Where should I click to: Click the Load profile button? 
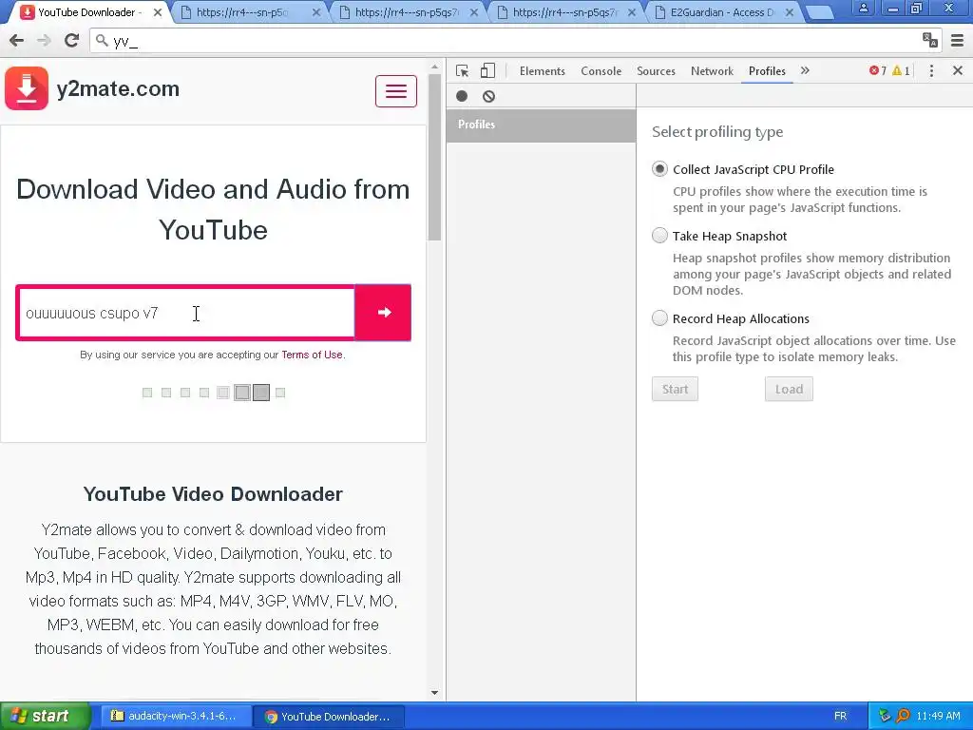[789, 389]
